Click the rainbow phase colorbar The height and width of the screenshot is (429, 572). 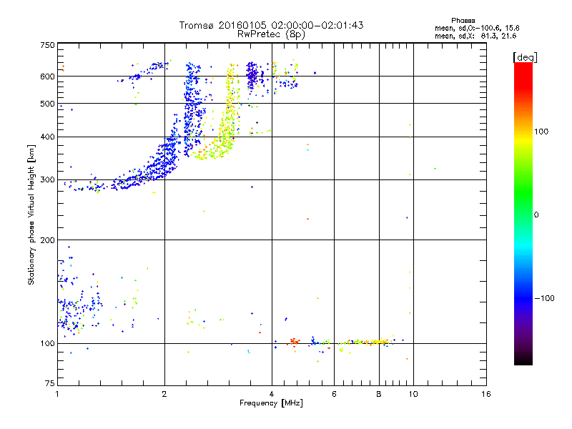523,213
